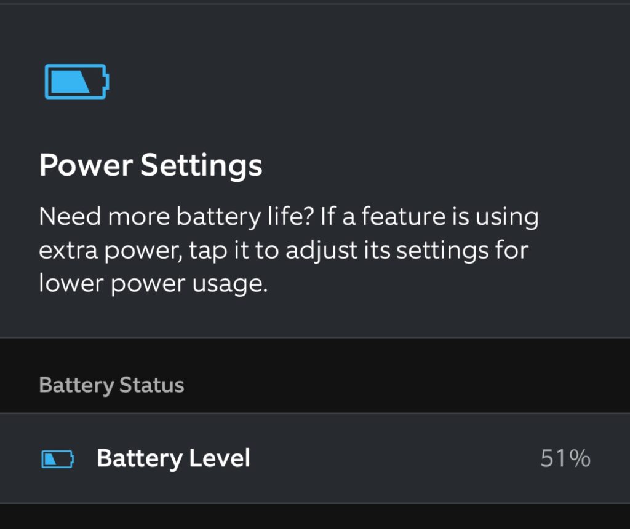630x529 pixels.
Task: Click the 'lower power usage.' text line
Action: [x=153, y=284]
